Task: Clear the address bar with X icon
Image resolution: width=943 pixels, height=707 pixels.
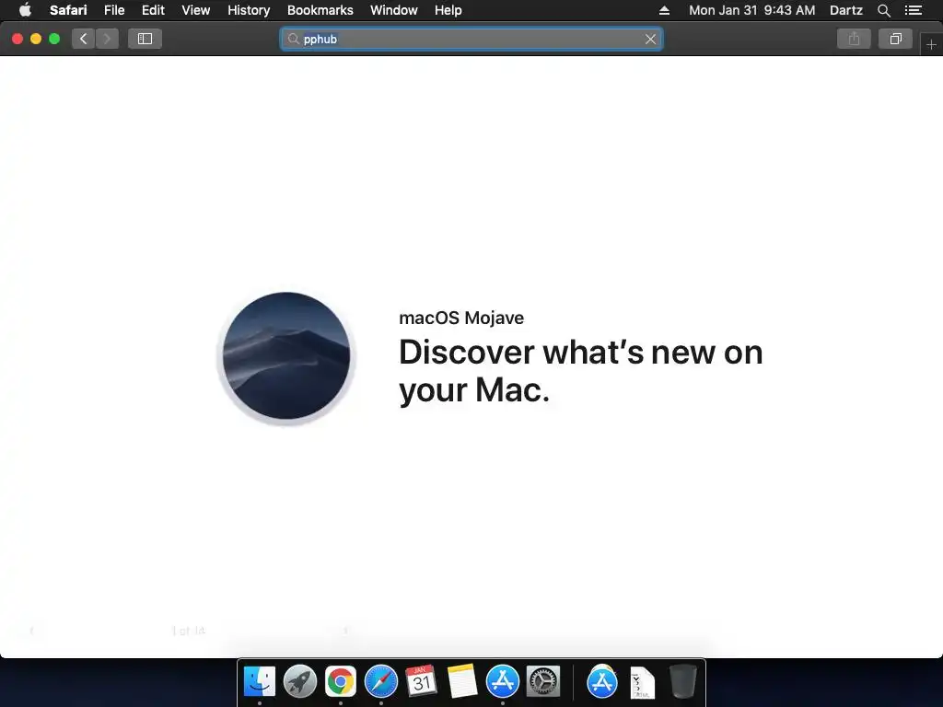Action: 650,39
